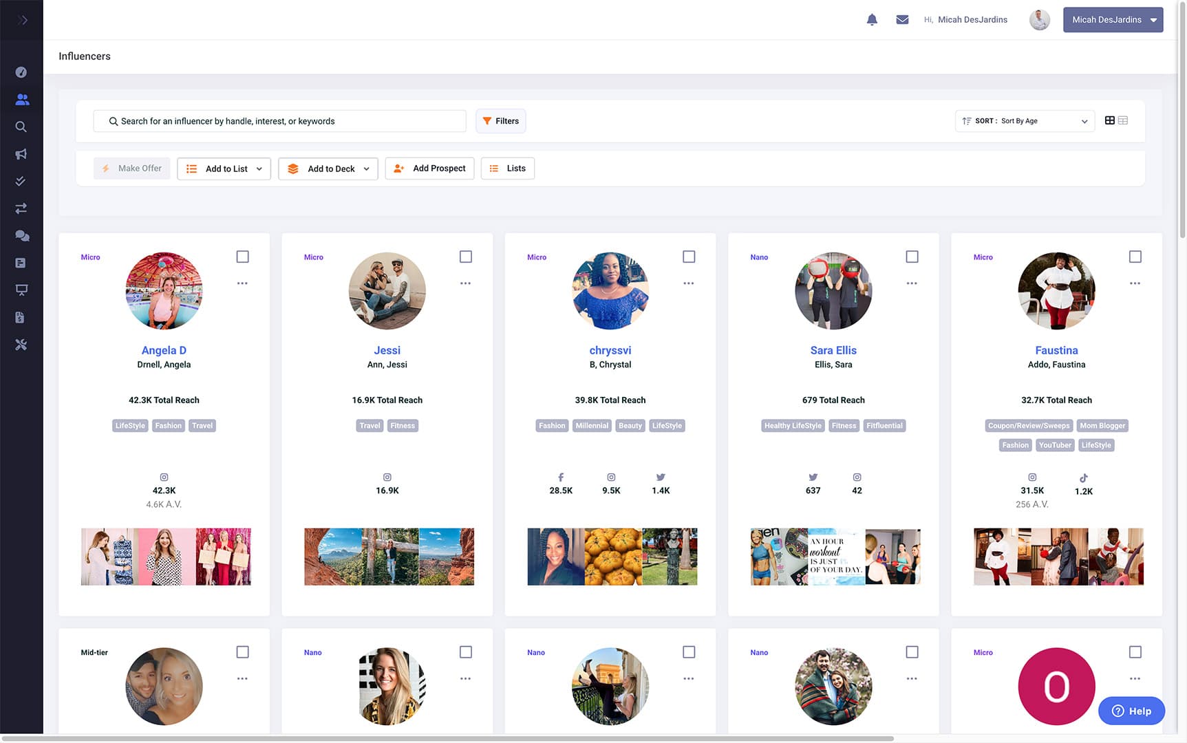Open the megaphone campaigns icon in sidebar
1187x743 pixels.
pyautogui.click(x=21, y=154)
